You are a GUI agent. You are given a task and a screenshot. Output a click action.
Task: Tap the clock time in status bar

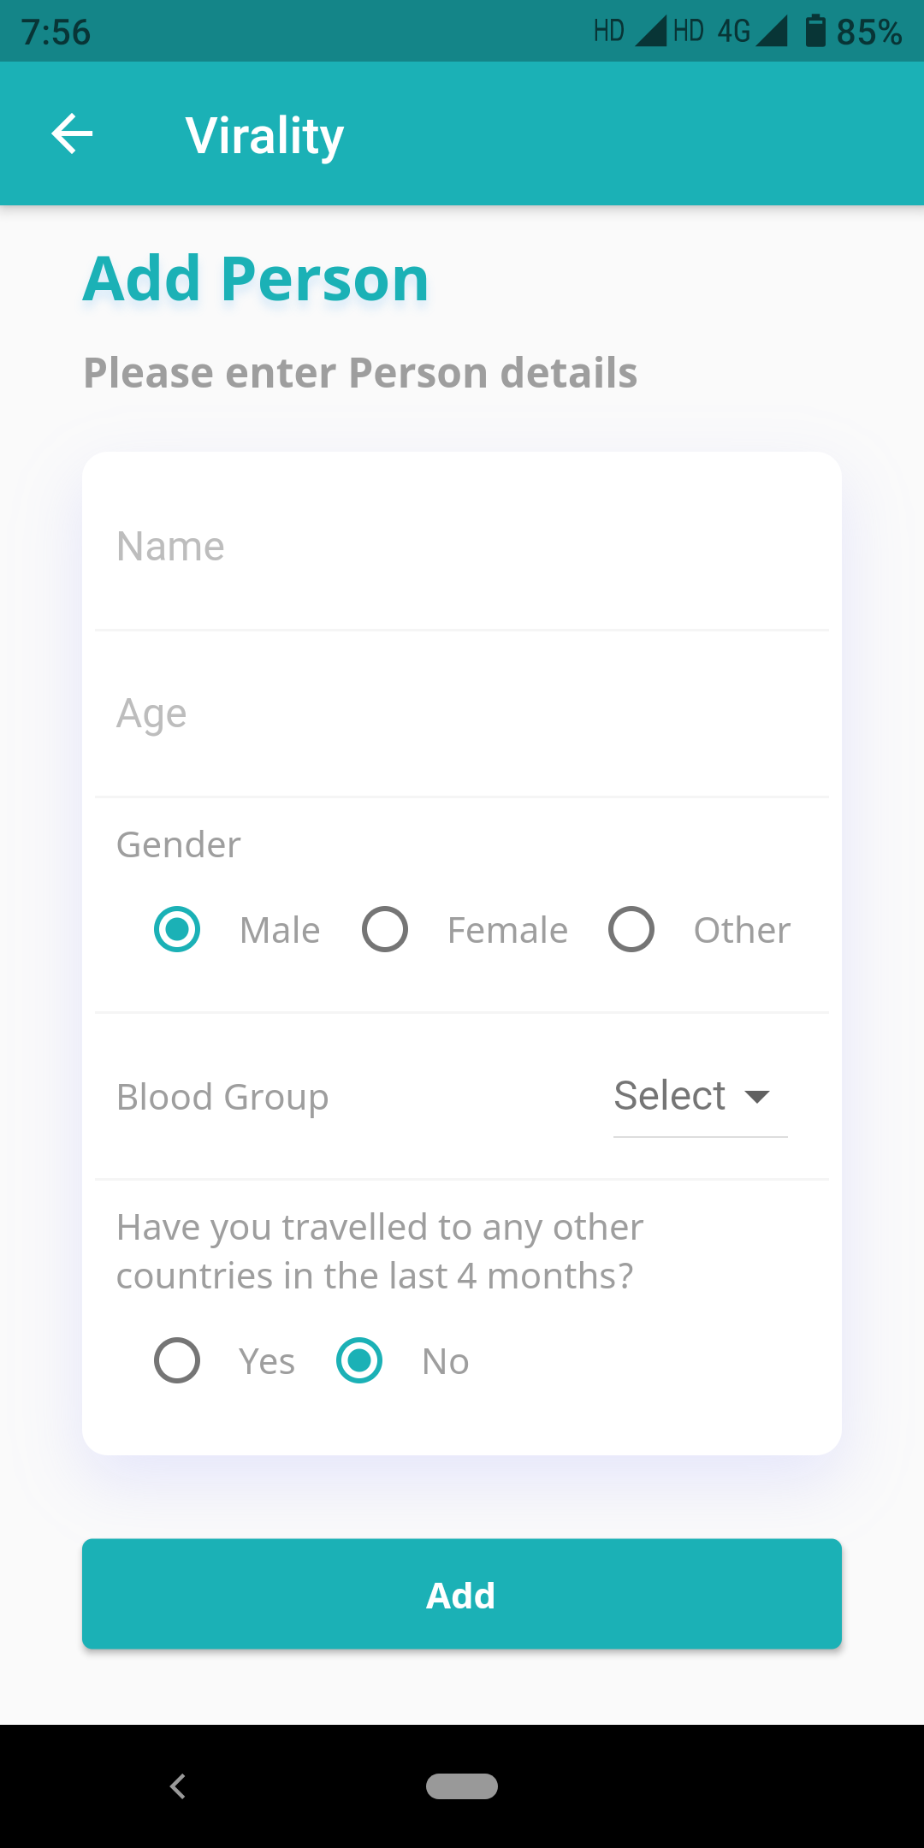click(56, 33)
